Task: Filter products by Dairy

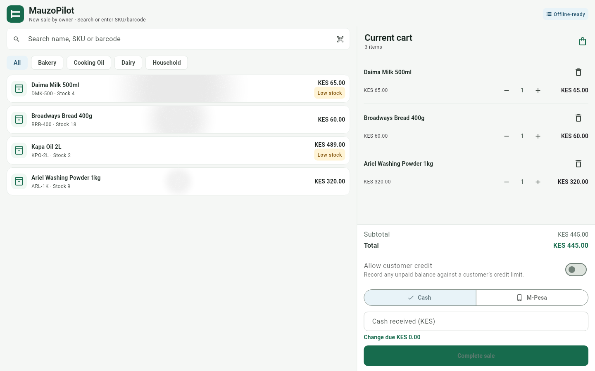Action: 128,63
